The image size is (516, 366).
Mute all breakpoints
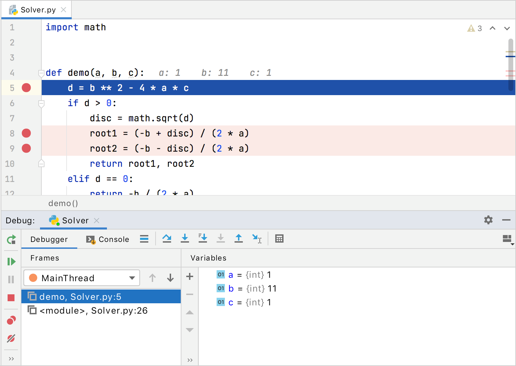[x=11, y=338]
